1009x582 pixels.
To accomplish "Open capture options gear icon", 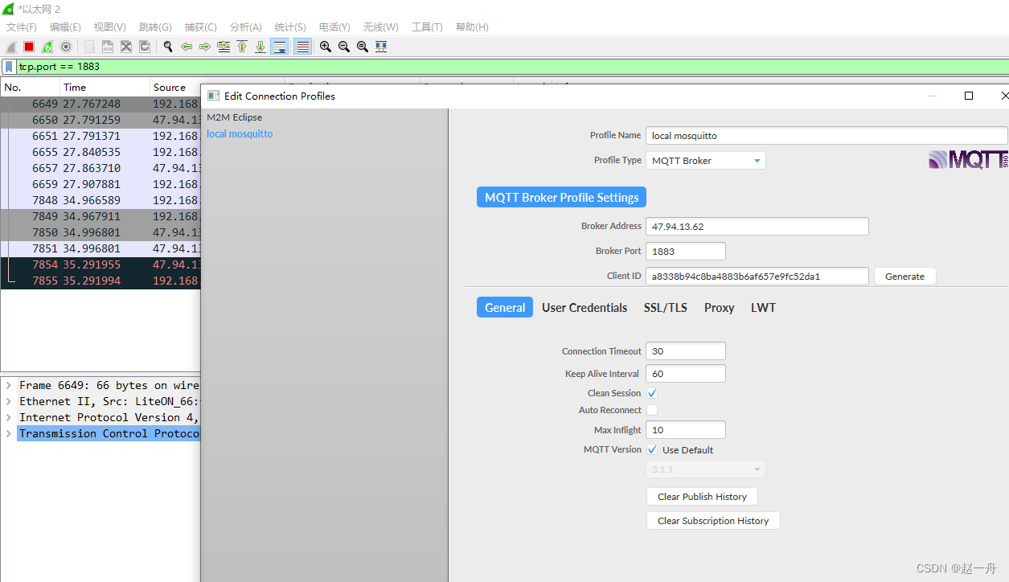I will coord(66,47).
